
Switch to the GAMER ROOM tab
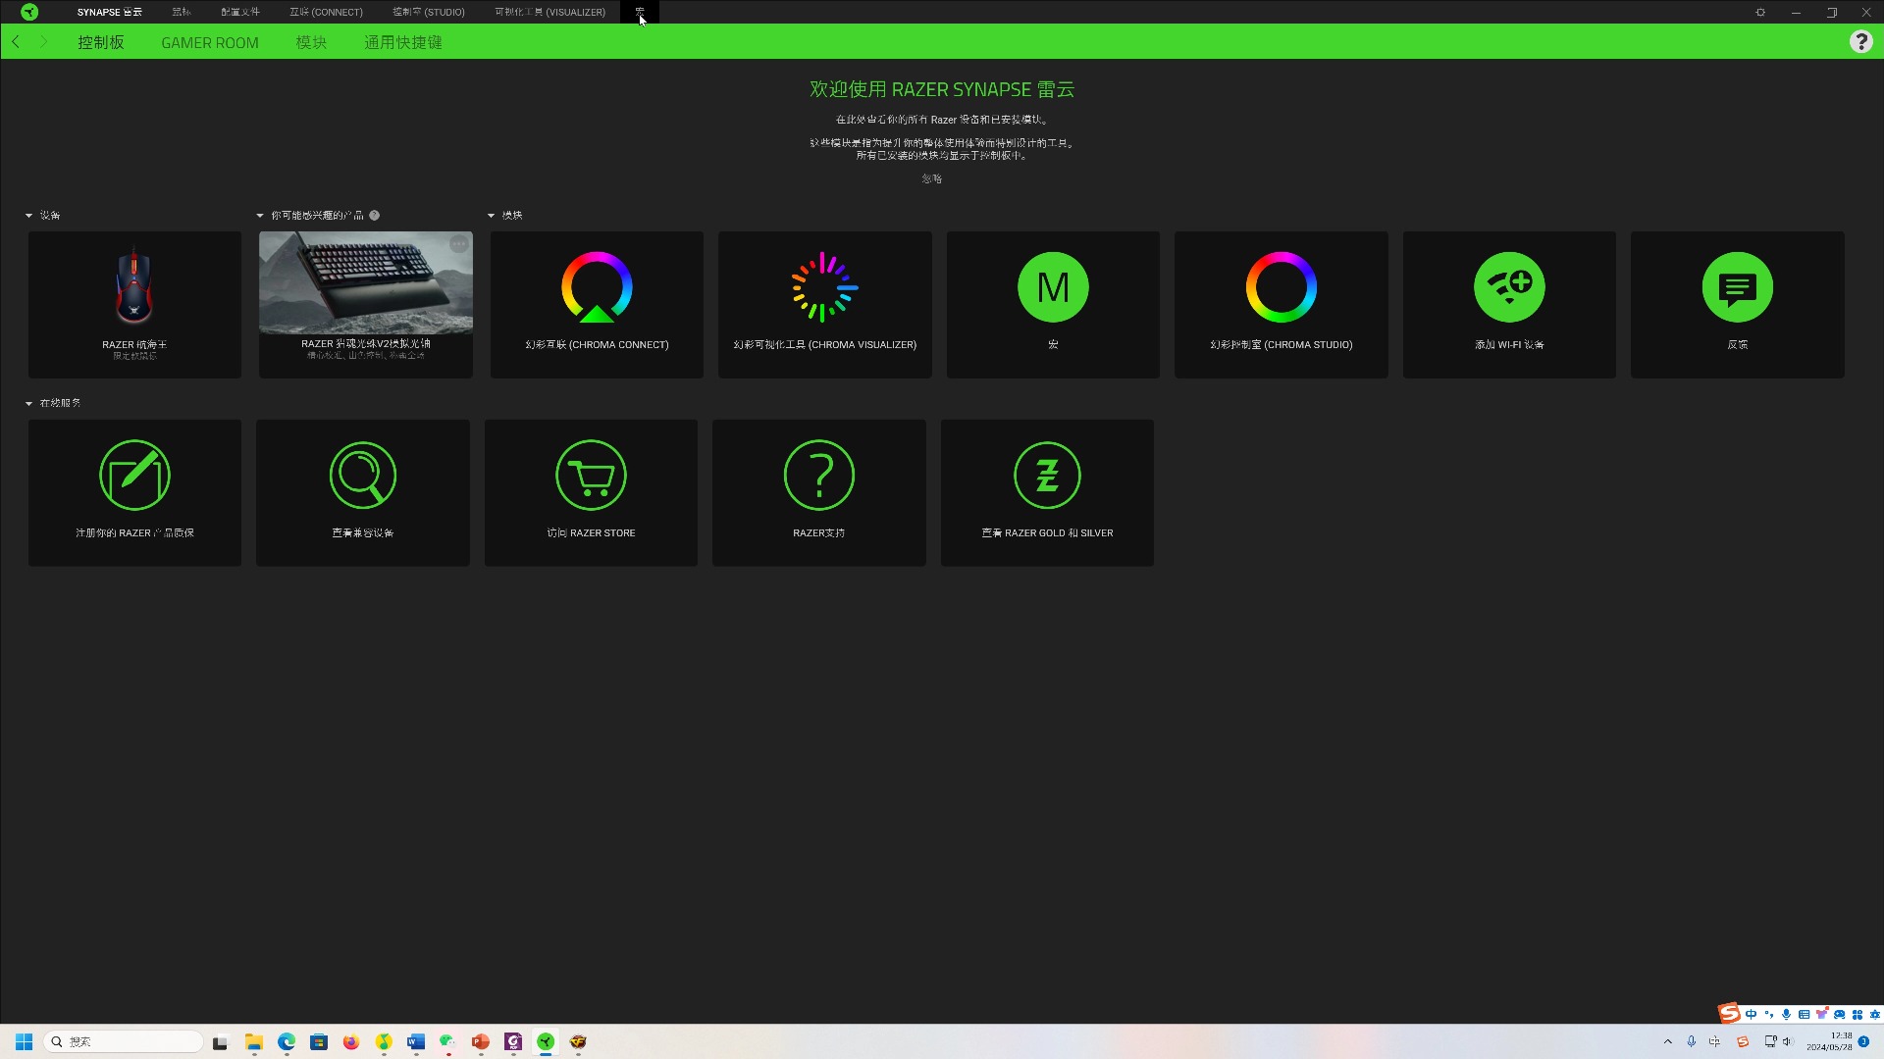(x=210, y=42)
